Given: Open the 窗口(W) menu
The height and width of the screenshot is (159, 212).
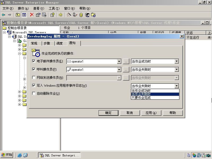Looking at the screenshot, I should pos(69,8).
